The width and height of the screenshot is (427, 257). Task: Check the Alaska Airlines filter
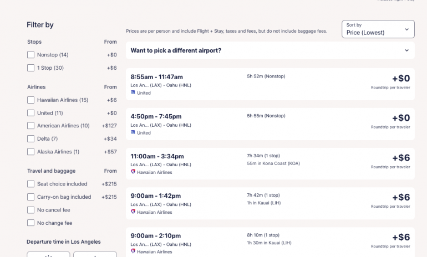pyautogui.click(x=31, y=152)
